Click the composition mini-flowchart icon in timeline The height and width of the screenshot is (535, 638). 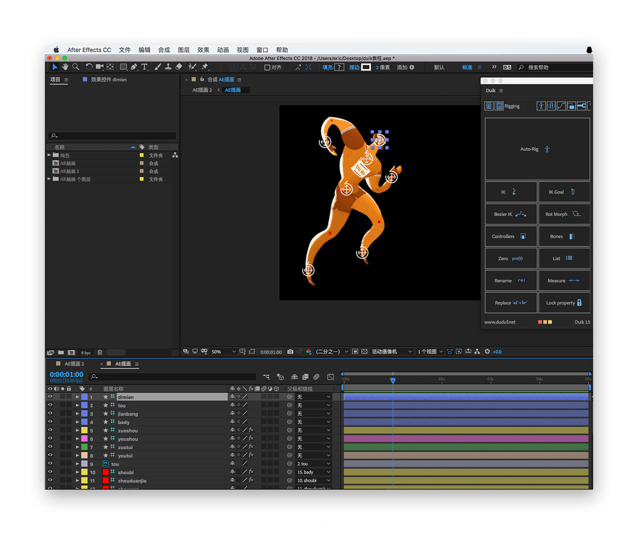pyautogui.click(x=266, y=377)
